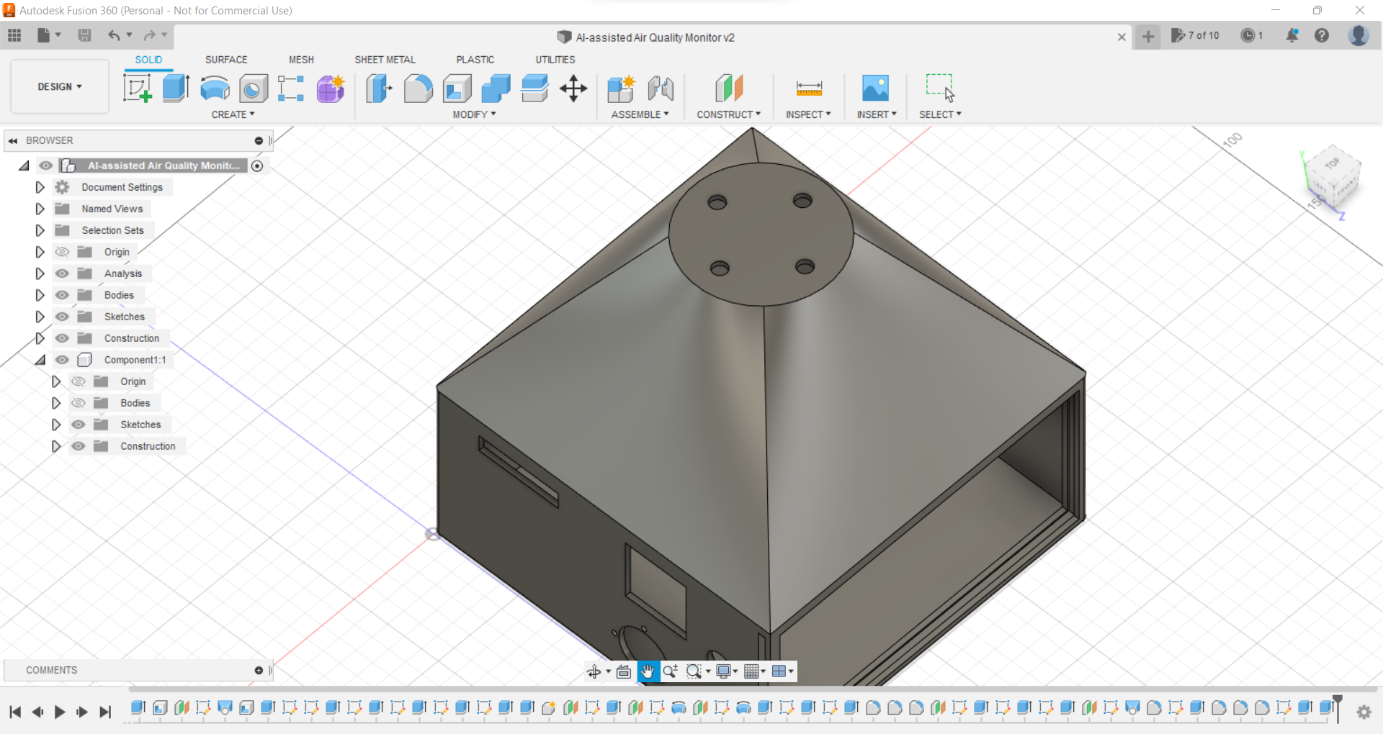This screenshot has height=734, width=1383.
Task: Open the Measure tool under Inspect
Action: coord(808,88)
